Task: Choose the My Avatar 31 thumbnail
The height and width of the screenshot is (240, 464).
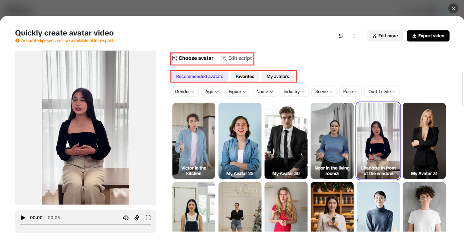Action: 424,141
